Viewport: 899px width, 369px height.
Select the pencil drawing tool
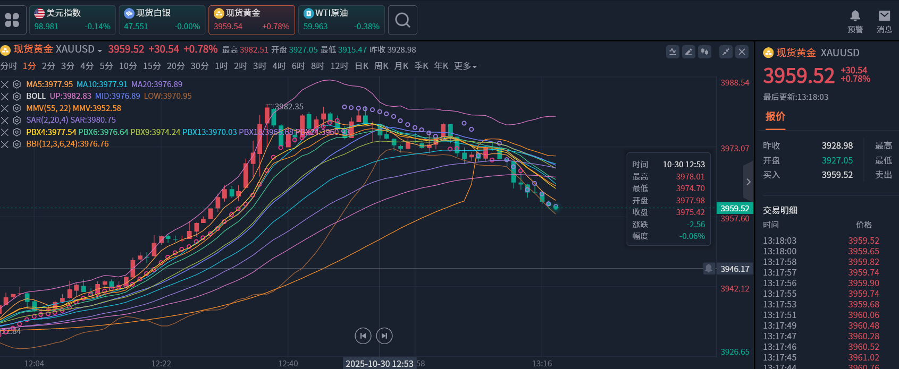[x=688, y=52]
